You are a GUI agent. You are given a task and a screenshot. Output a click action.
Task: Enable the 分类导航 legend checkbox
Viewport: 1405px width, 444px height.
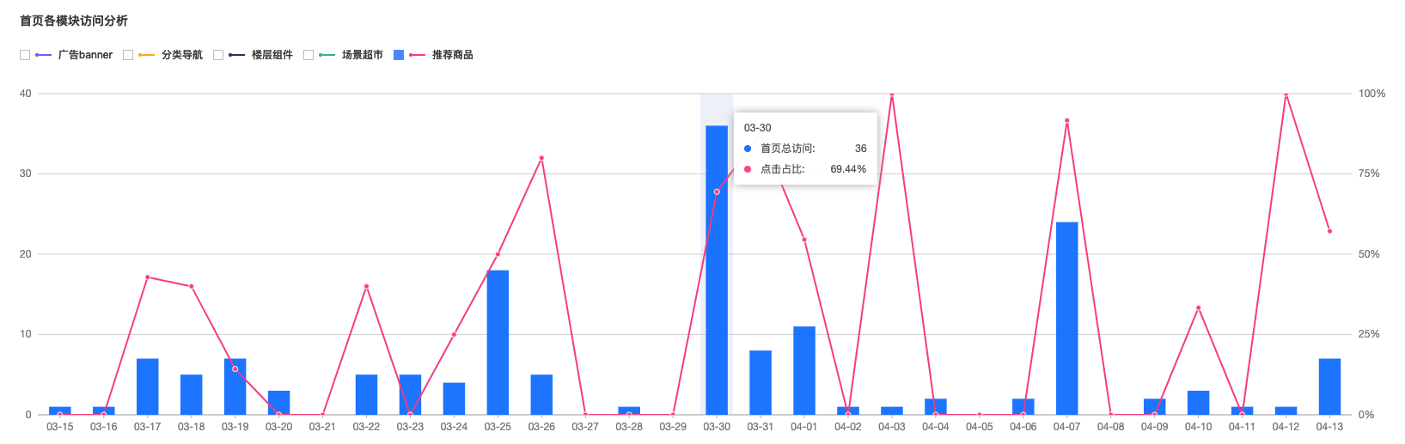[128, 55]
